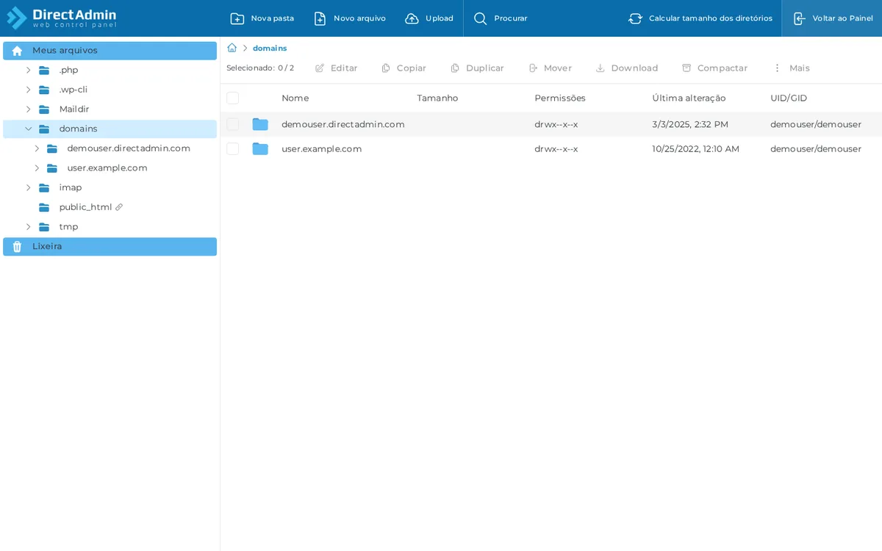Expand demouser.directadmin.com tree chevron

37,148
